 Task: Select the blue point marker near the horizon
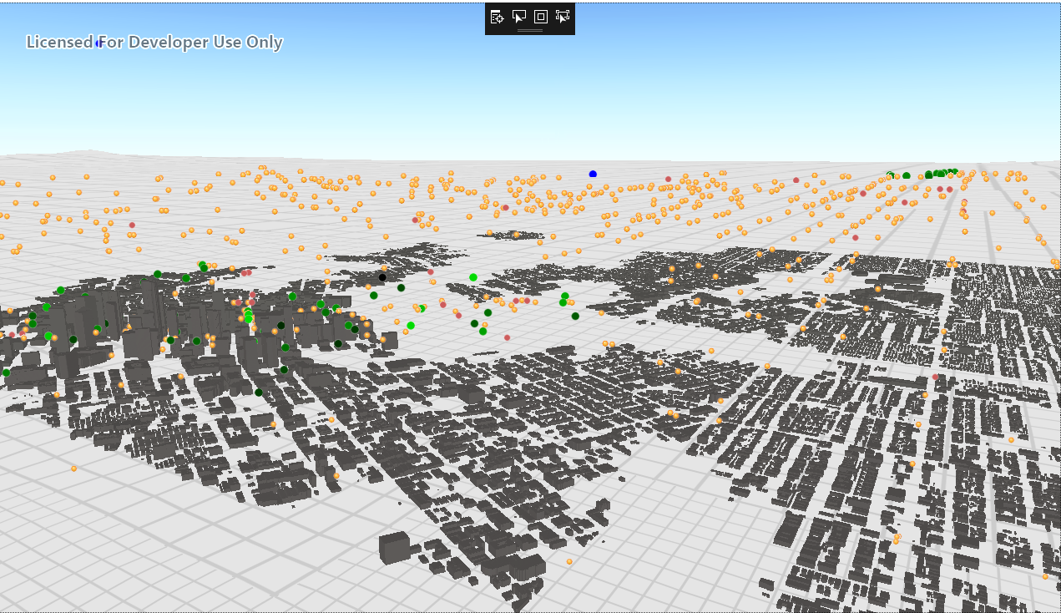pyautogui.click(x=593, y=174)
